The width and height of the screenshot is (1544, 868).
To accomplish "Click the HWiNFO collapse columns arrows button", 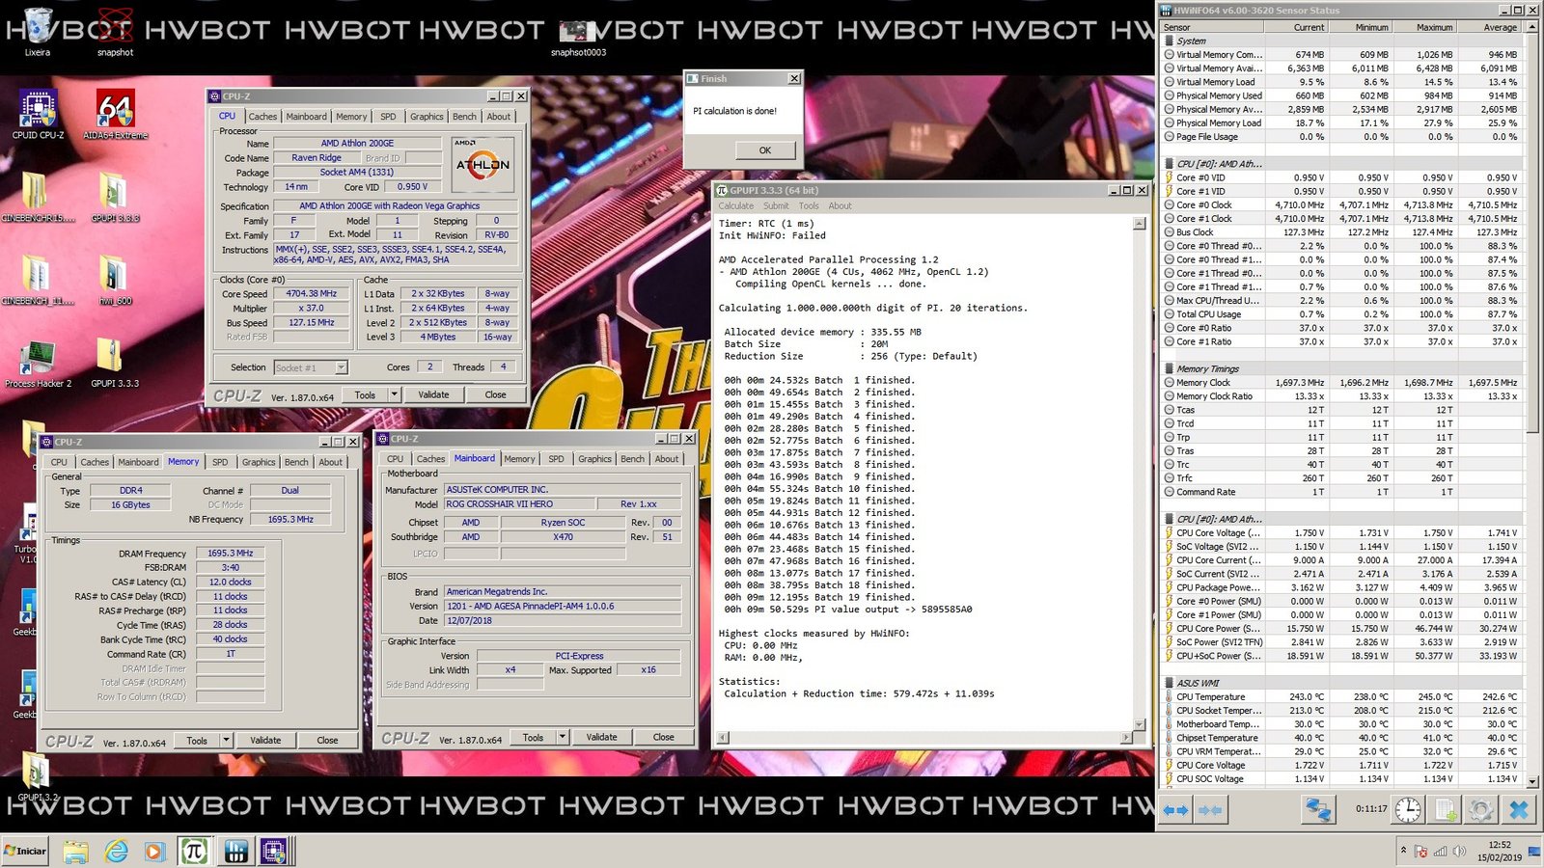I will click(x=1210, y=810).
